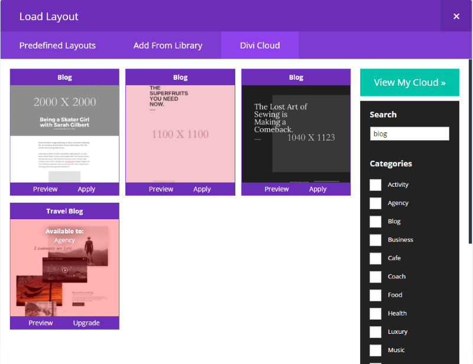Tick the Blog category checkbox
The width and height of the screenshot is (473, 364).
point(375,222)
